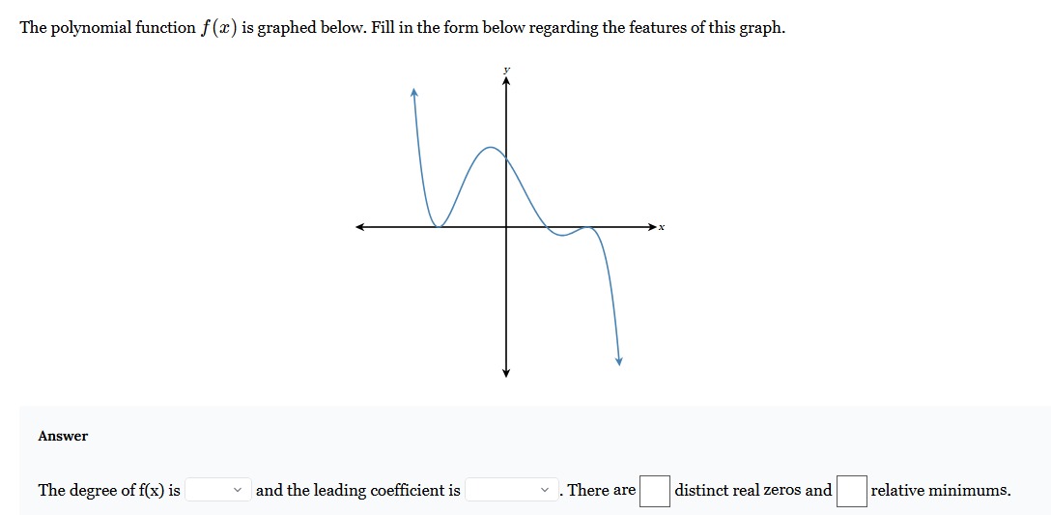The width and height of the screenshot is (1051, 515).
Task: Focus the relative minimums input box
Action: tap(851, 490)
